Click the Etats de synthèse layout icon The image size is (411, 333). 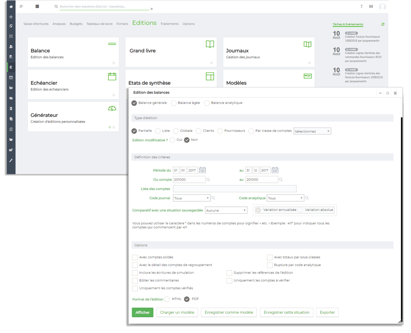click(x=210, y=76)
